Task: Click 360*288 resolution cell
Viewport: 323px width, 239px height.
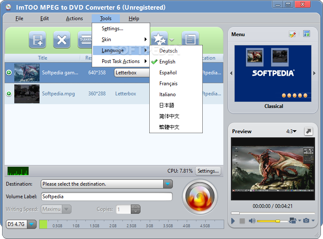Action: click(97, 94)
